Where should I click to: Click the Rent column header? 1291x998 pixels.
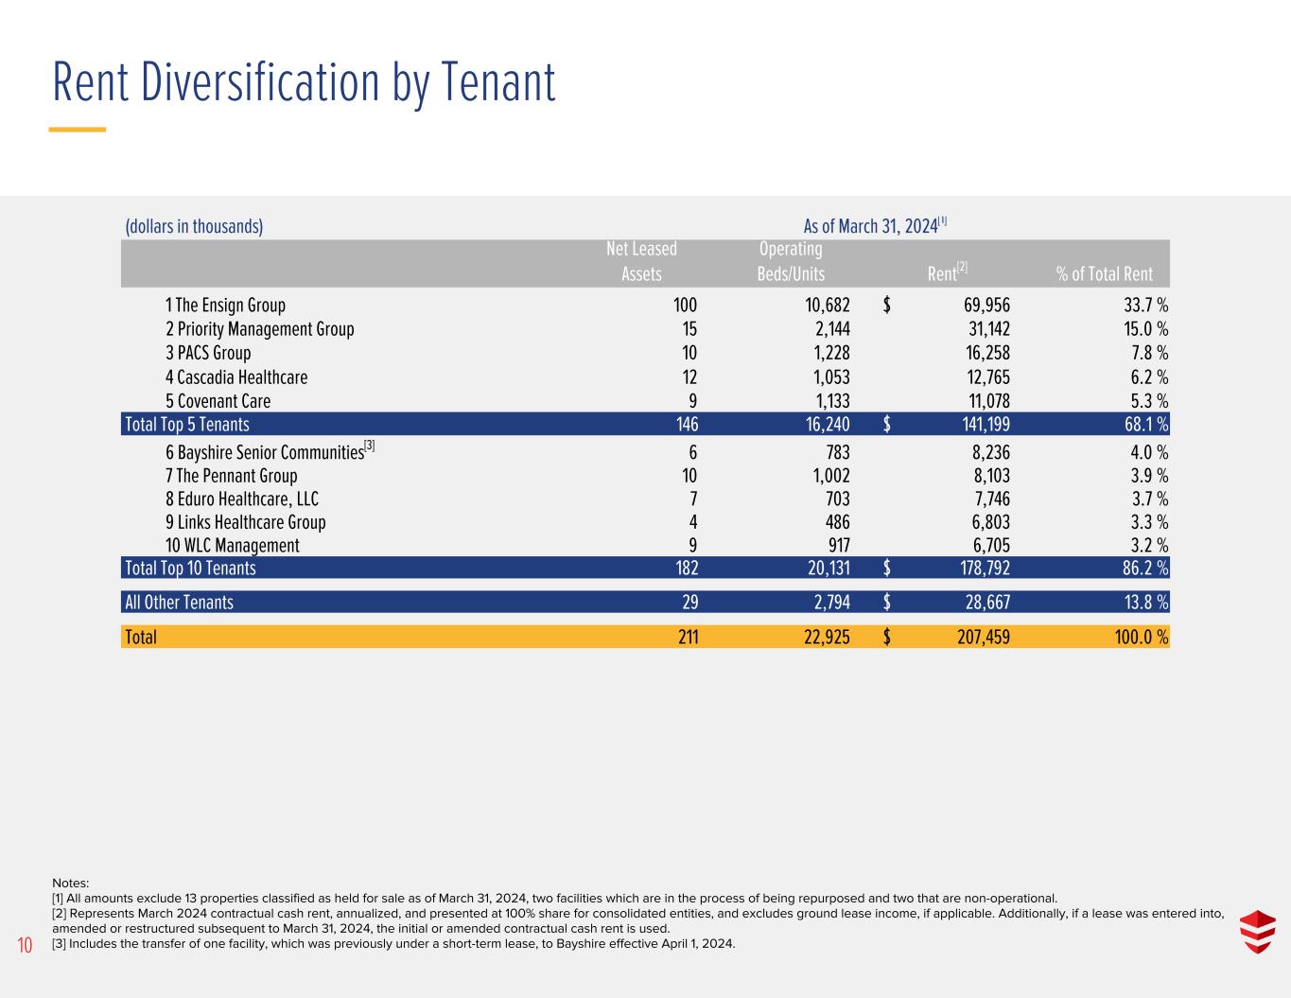[948, 272]
